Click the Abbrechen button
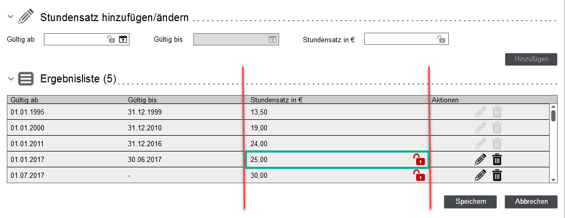This screenshot has height=218, width=565. (x=532, y=202)
